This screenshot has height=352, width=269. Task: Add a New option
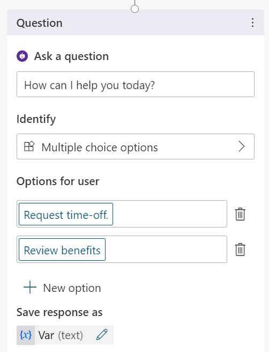click(x=62, y=288)
